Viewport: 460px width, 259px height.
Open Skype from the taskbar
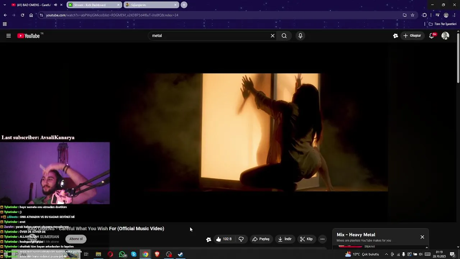[x=134, y=254]
